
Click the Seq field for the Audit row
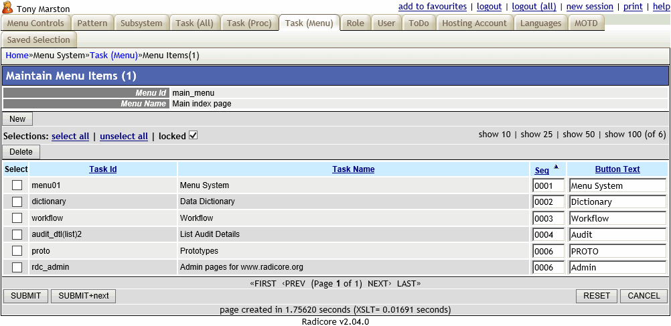coord(548,235)
